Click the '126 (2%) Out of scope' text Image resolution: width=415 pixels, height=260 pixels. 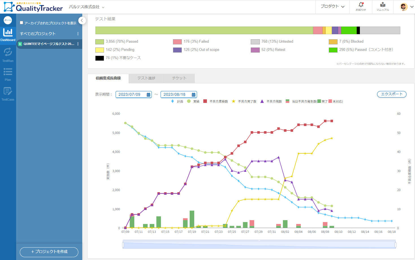[x=202, y=50]
